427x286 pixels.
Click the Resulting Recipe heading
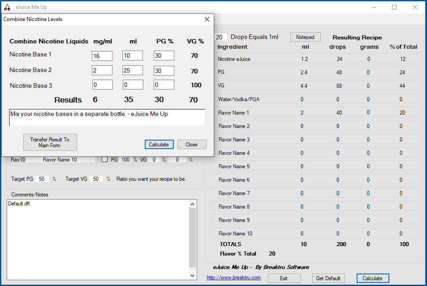[x=357, y=38]
